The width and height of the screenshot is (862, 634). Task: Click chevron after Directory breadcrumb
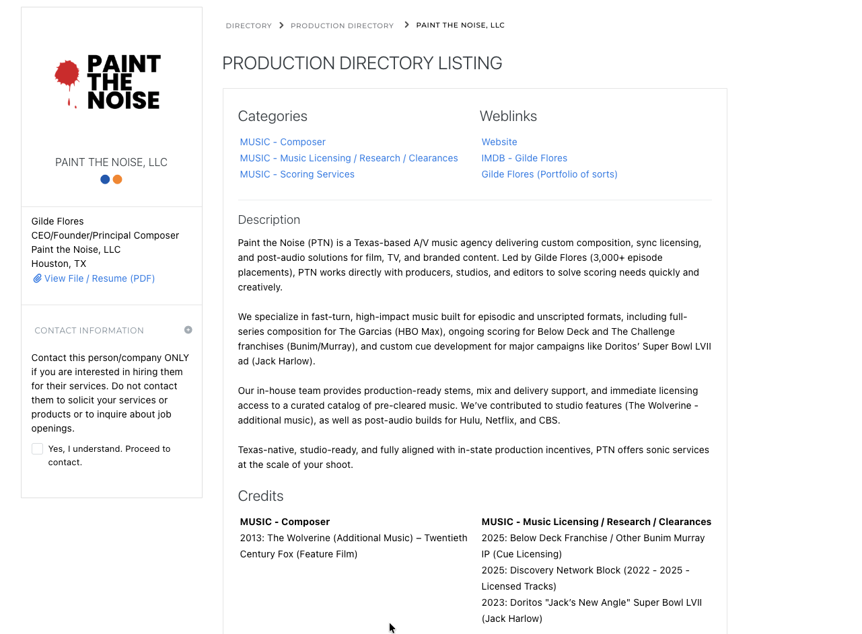tap(281, 25)
